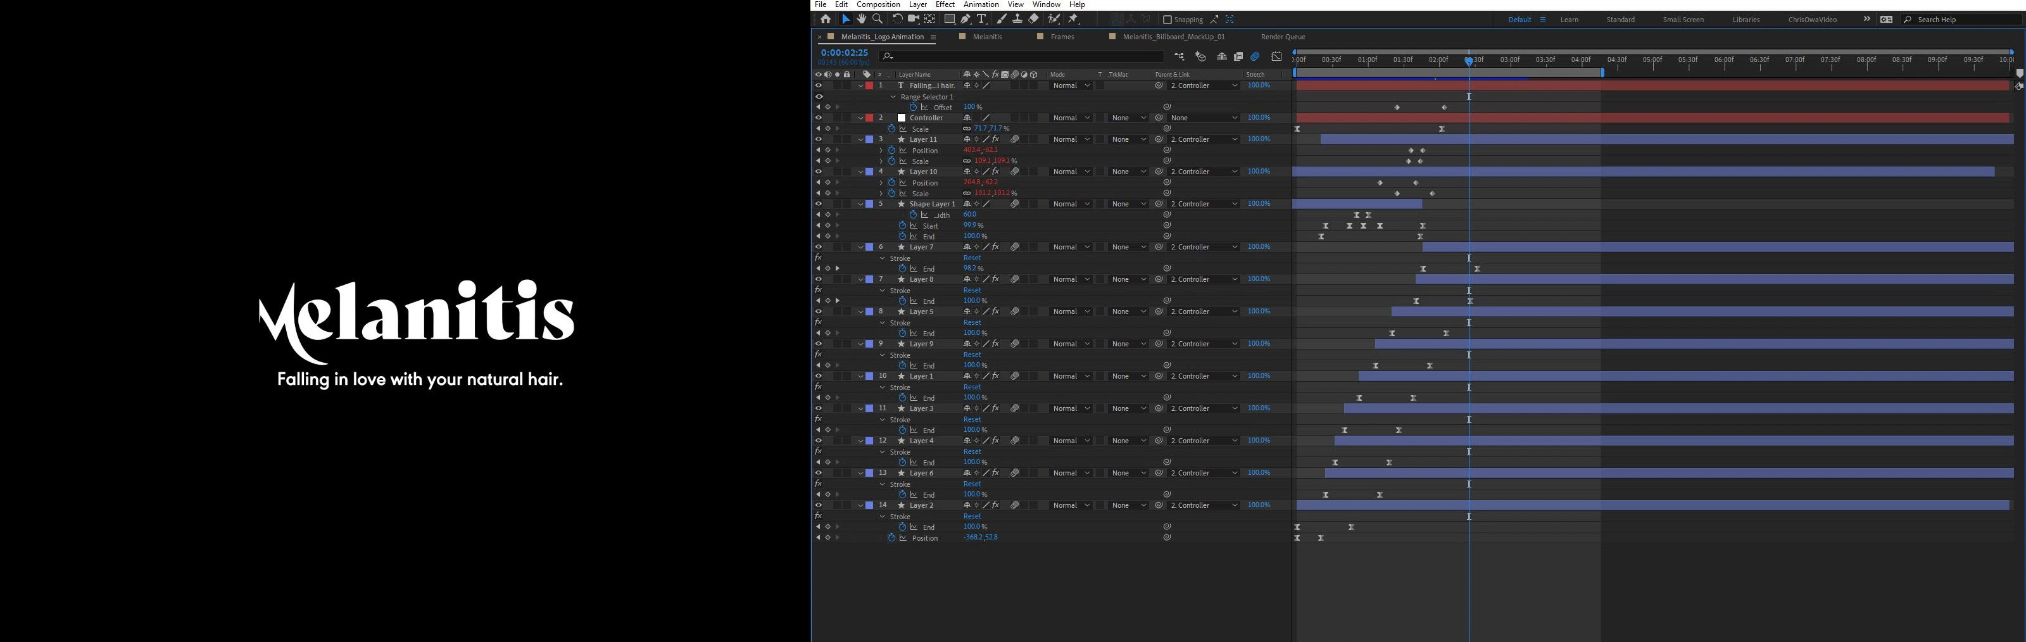Switch to the Standard workspace
This screenshot has height=642, width=2026.
point(1620,20)
